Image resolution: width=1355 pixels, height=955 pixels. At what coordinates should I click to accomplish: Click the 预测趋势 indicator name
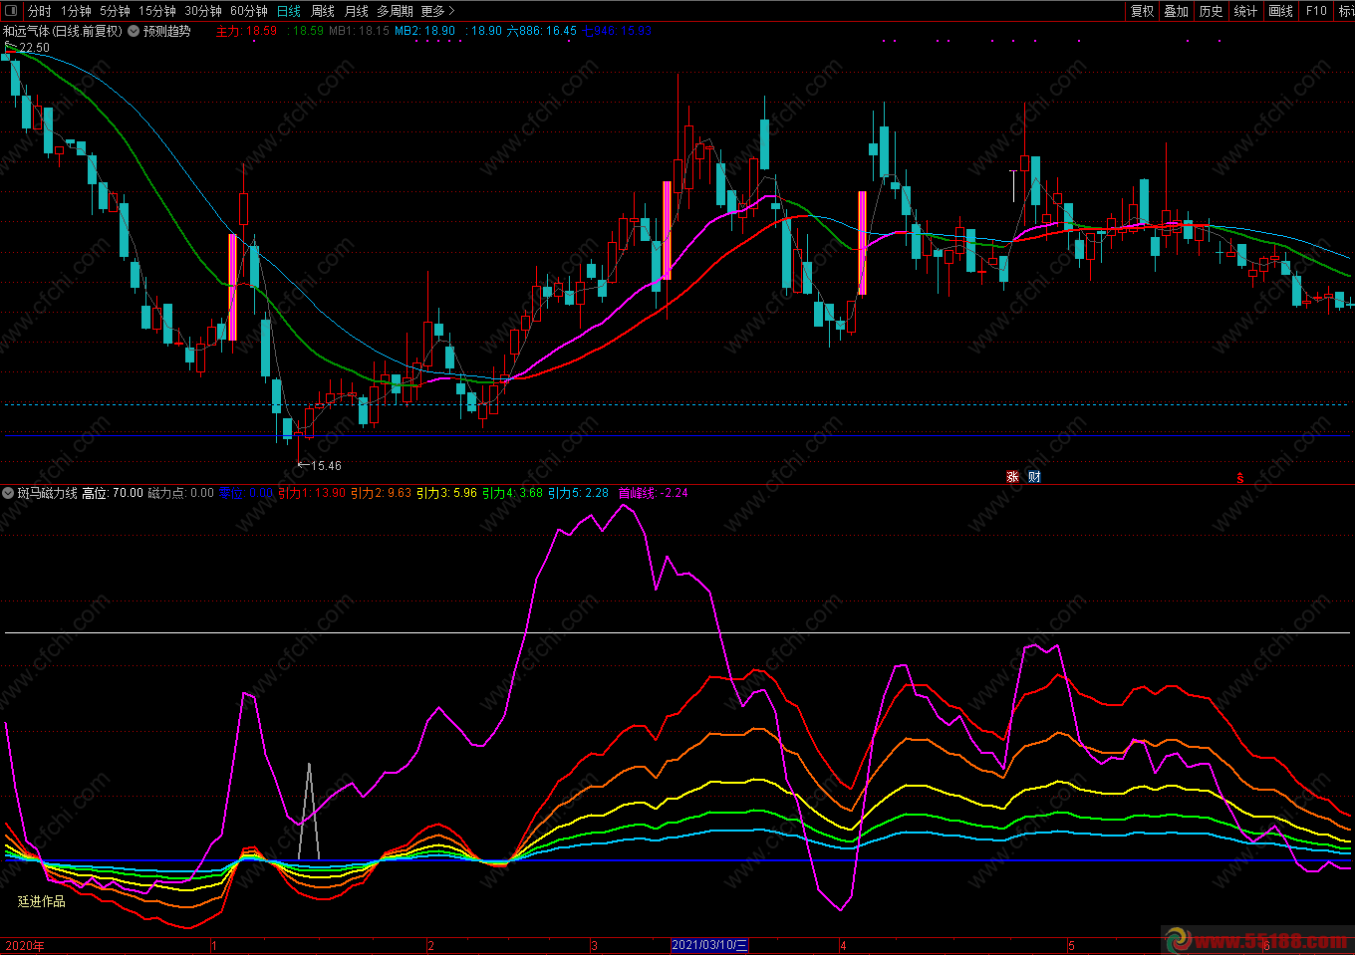[166, 31]
